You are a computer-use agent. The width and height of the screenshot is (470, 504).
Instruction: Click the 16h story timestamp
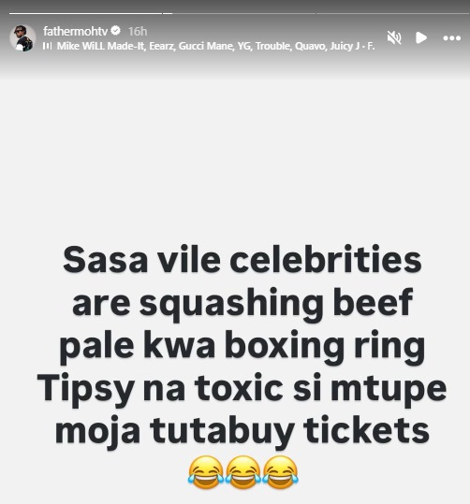pyautogui.click(x=138, y=32)
